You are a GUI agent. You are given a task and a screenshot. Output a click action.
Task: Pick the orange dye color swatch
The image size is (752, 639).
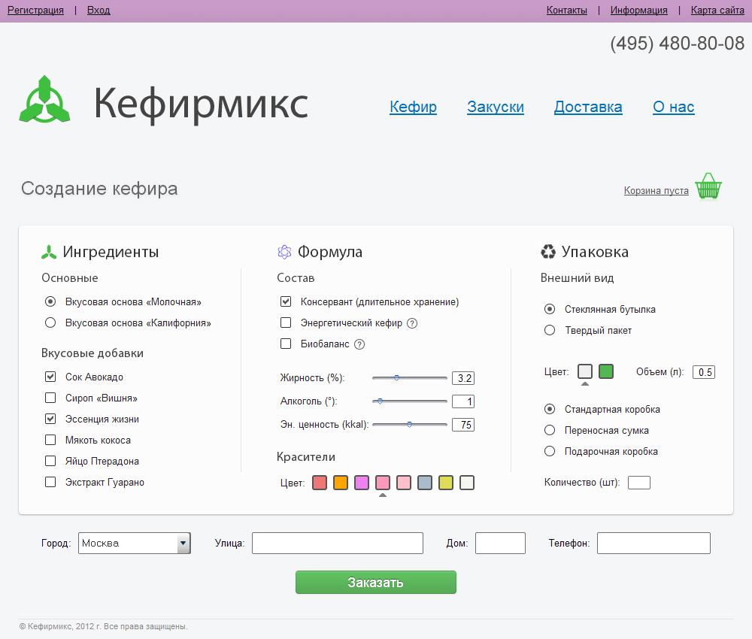pos(341,483)
